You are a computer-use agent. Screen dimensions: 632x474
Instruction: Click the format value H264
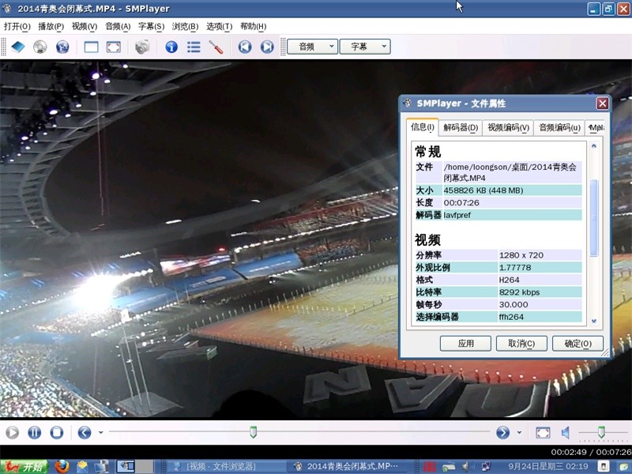tap(509, 280)
